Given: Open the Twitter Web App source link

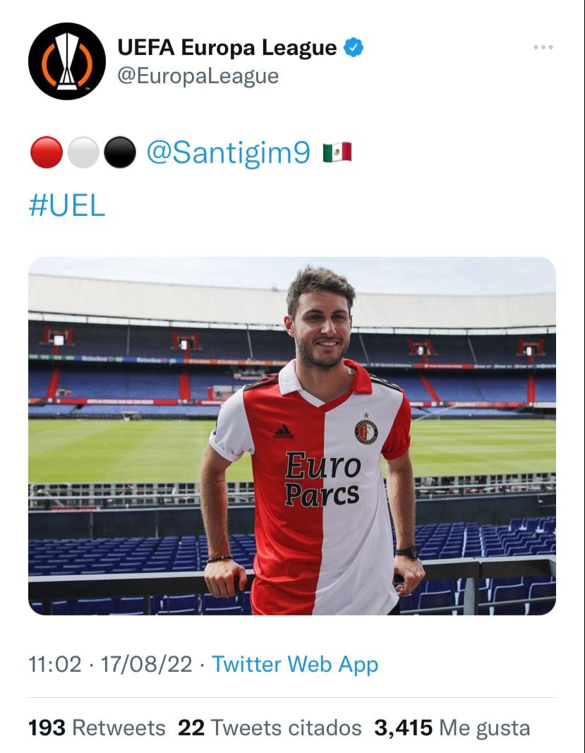Looking at the screenshot, I should (x=295, y=664).
